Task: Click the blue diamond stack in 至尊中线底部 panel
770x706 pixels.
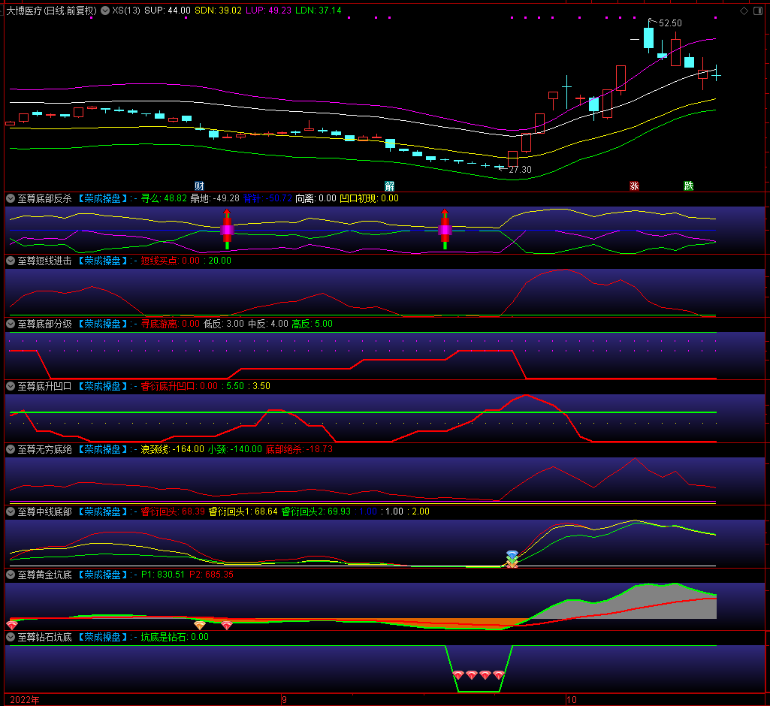Action: coord(512,559)
